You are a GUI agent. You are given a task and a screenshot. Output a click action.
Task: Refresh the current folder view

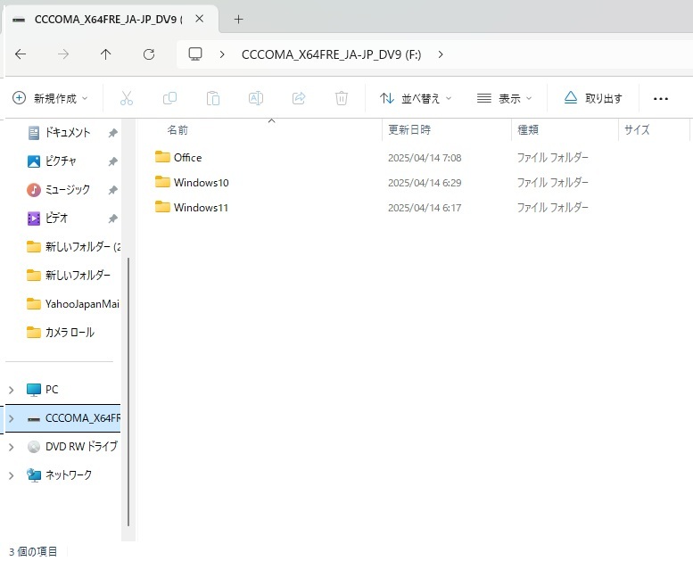(x=149, y=54)
